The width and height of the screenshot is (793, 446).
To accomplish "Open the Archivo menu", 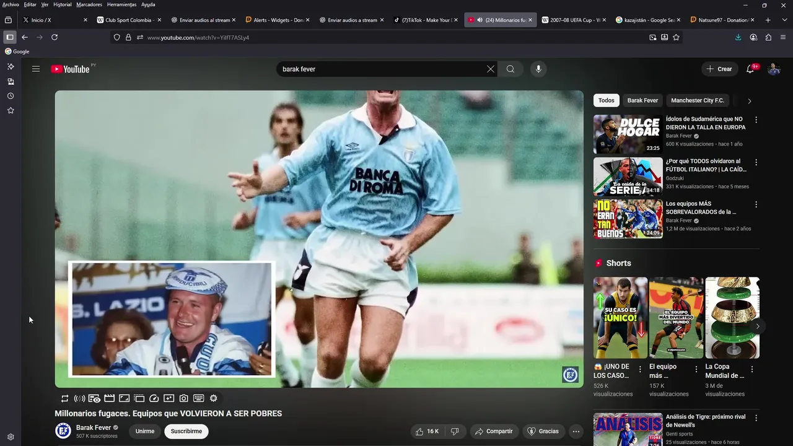I will tap(11, 4).
